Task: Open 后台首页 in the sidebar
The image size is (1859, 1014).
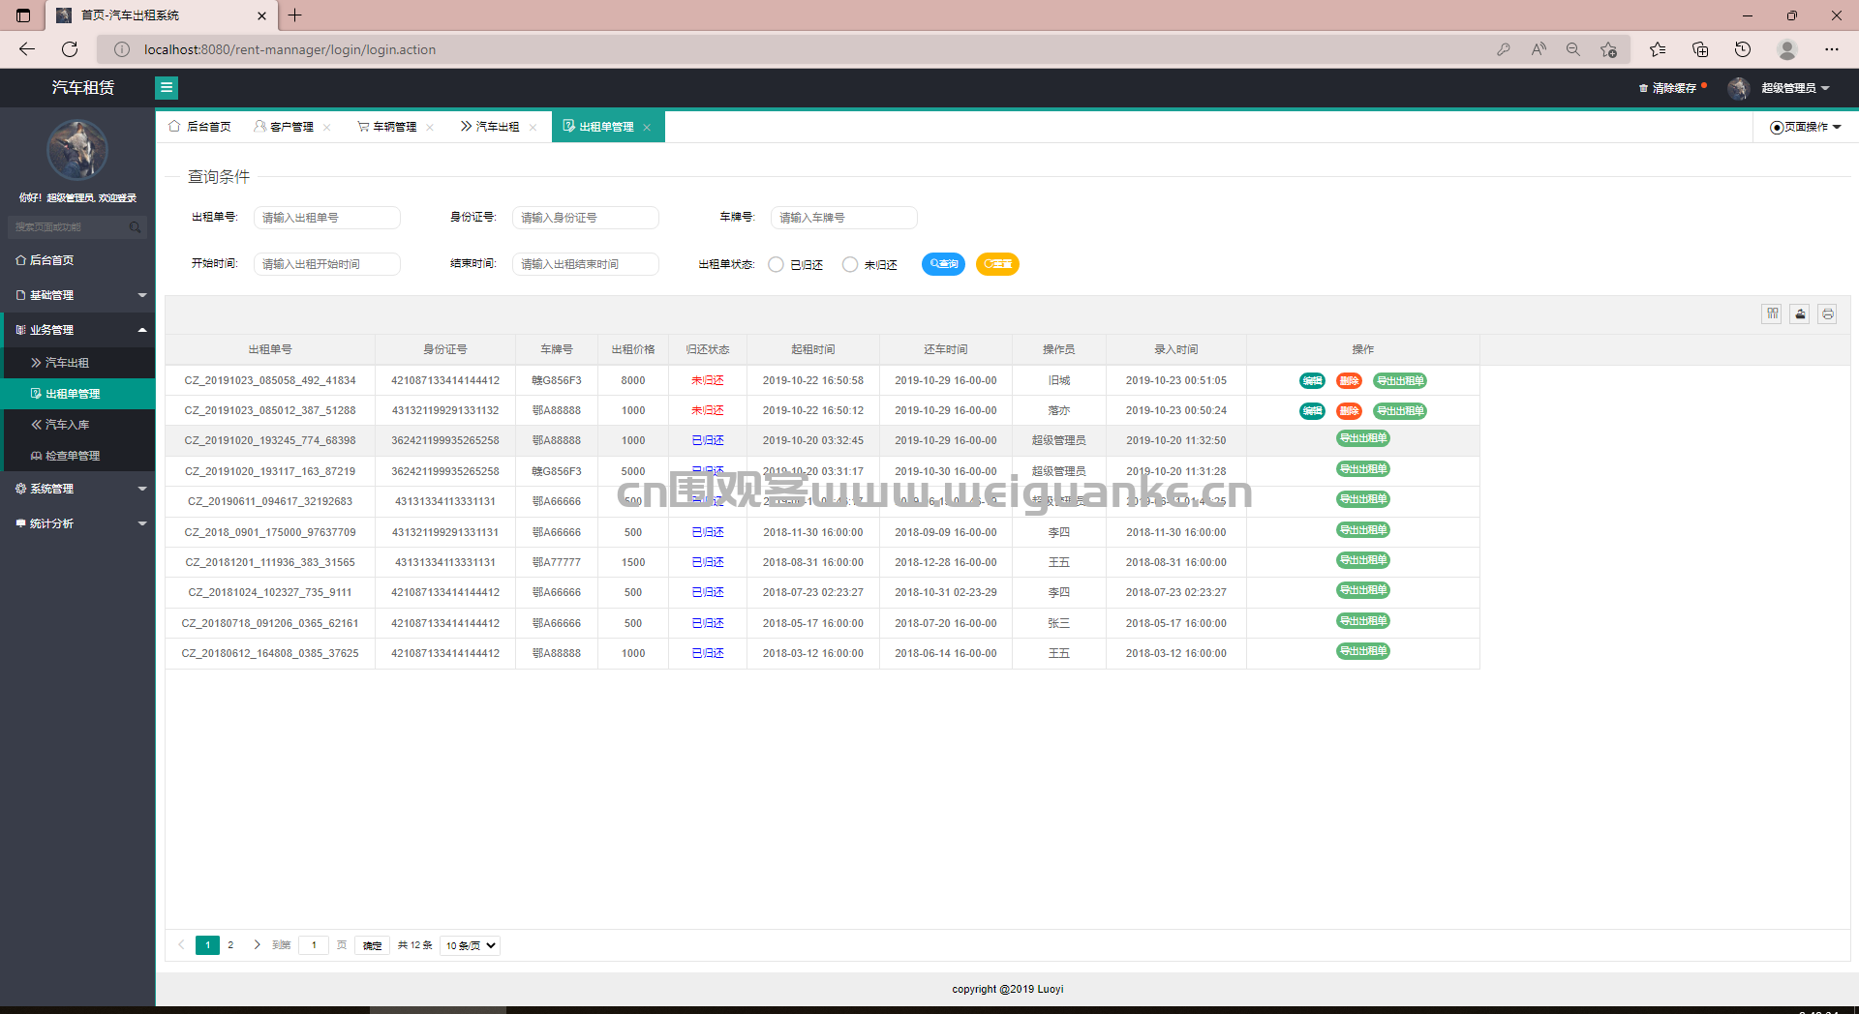Action: click(x=77, y=260)
